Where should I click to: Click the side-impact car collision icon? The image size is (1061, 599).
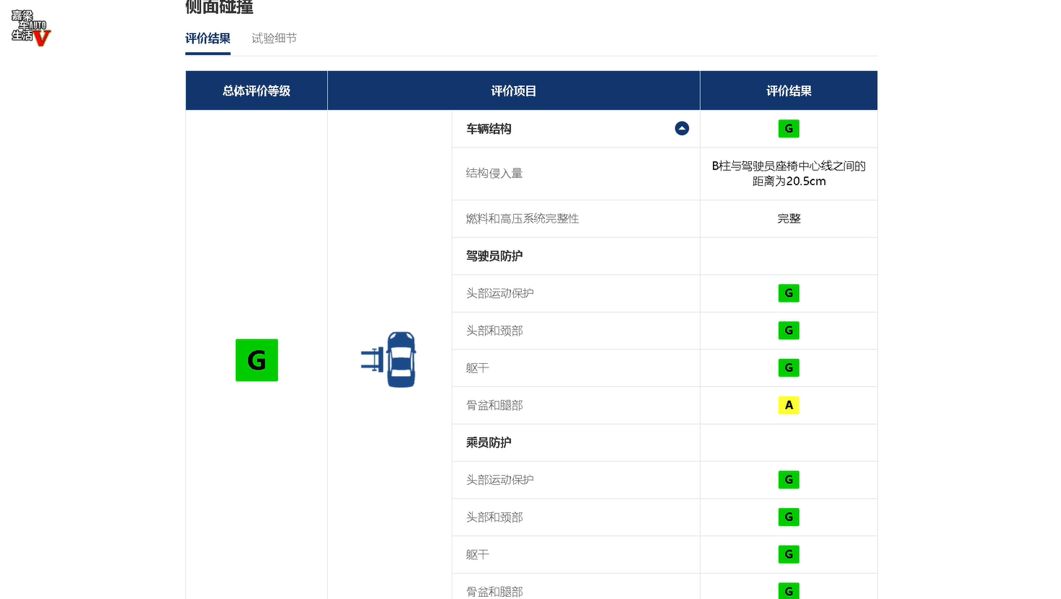[x=389, y=360]
